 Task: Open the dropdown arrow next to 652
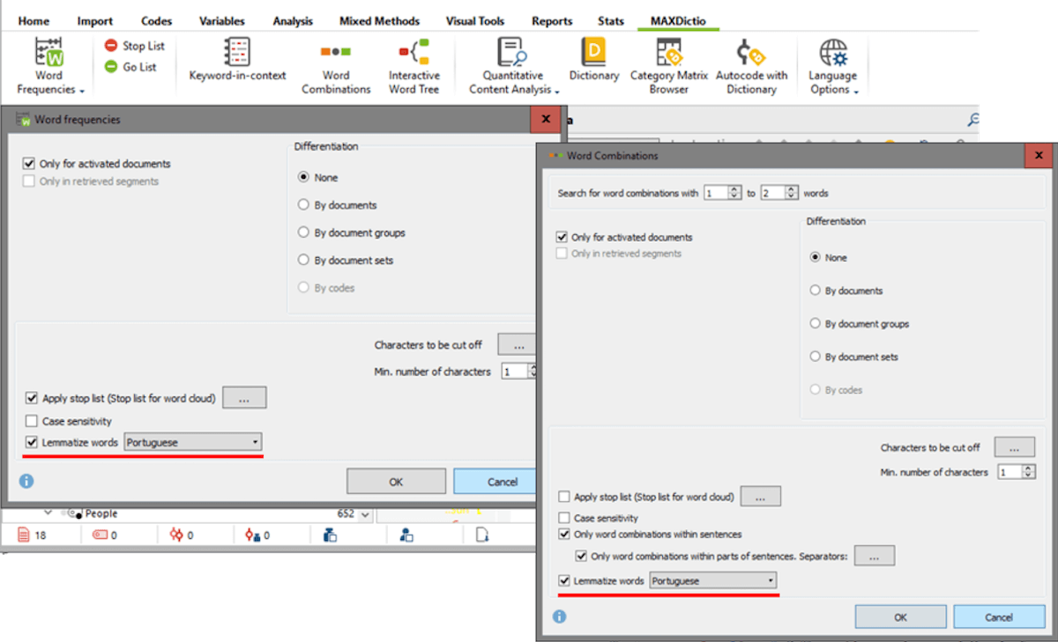tap(366, 513)
